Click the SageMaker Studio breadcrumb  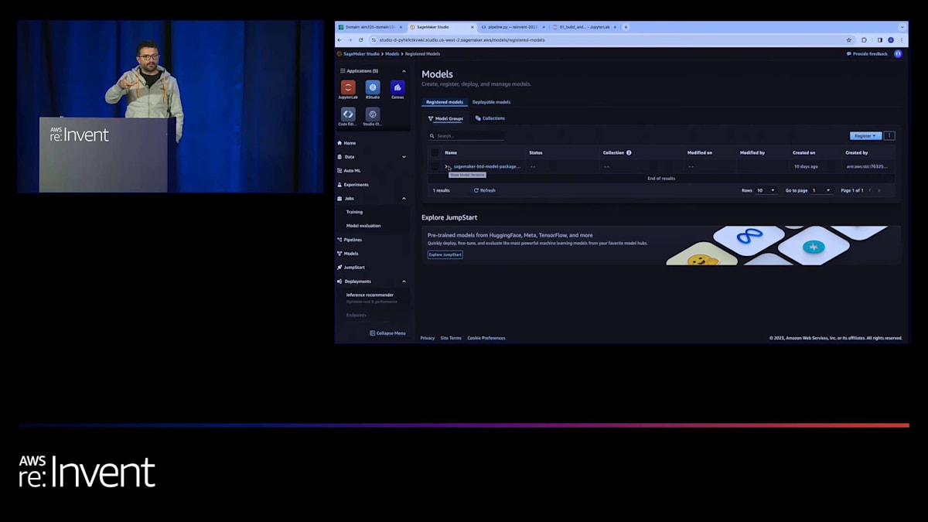coord(361,54)
